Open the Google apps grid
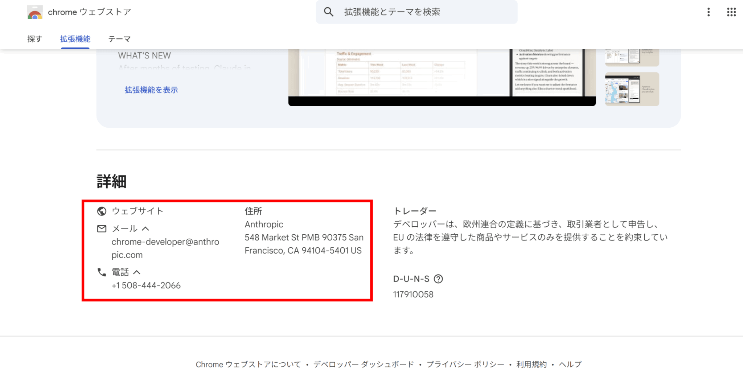This screenshot has height=383, width=743. click(x=731, y=12)
